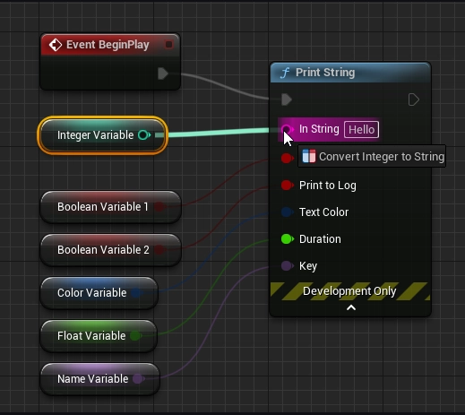This screenshot has width=465, height=415.
Task: Click the Print String node title
Action: (325, 73)
